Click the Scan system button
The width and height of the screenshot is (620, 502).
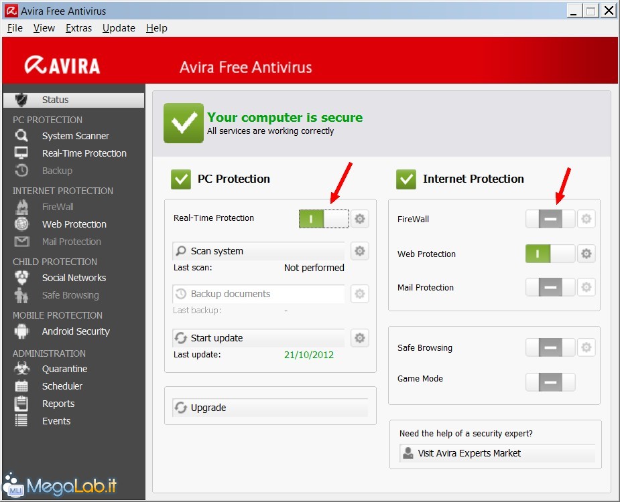[x=259, y=251]
